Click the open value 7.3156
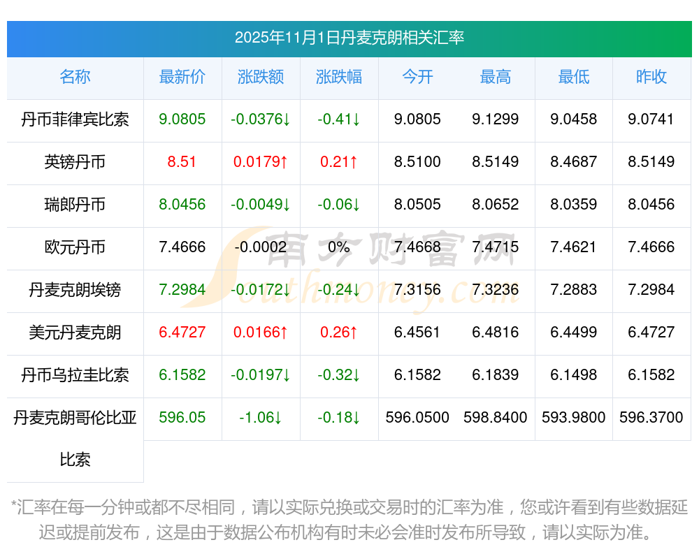The width and height of the screenshot is (699, 554). [417, 289]
